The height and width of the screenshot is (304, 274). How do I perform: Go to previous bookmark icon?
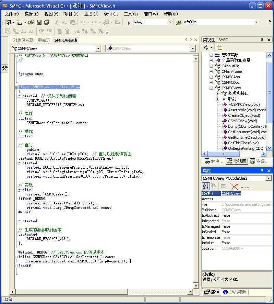(93, 31)
